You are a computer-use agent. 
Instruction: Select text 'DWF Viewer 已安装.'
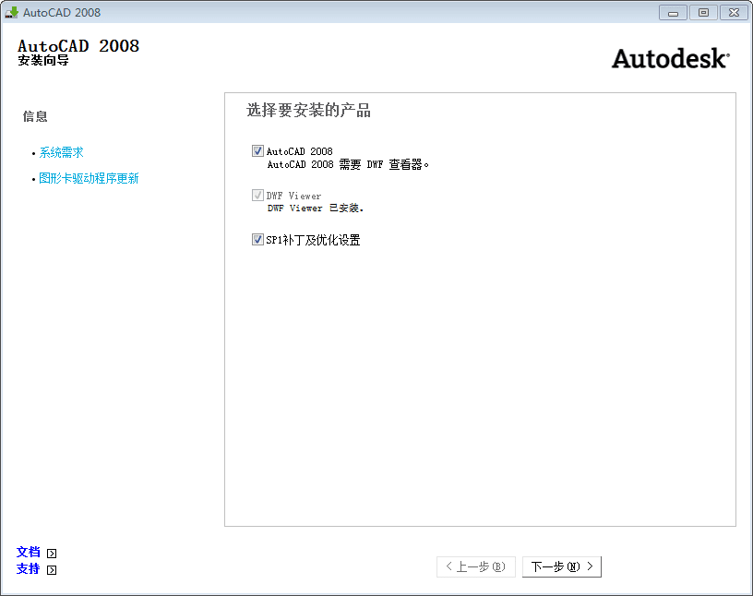click(x=316, y=208)
